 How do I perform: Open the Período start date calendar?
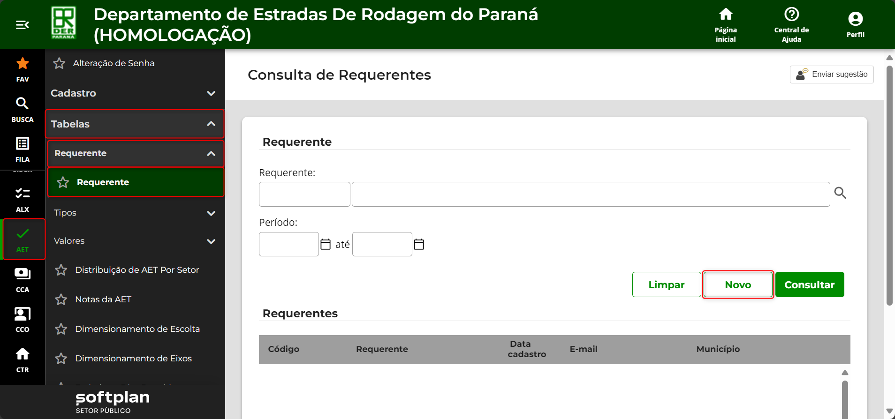[326, 244]
